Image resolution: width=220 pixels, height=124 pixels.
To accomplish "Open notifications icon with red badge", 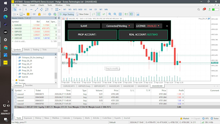I will pyautogui.click(x=204, y=9).
